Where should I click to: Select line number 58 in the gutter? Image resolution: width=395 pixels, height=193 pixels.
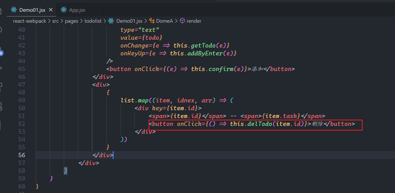(x=22, y=171)
